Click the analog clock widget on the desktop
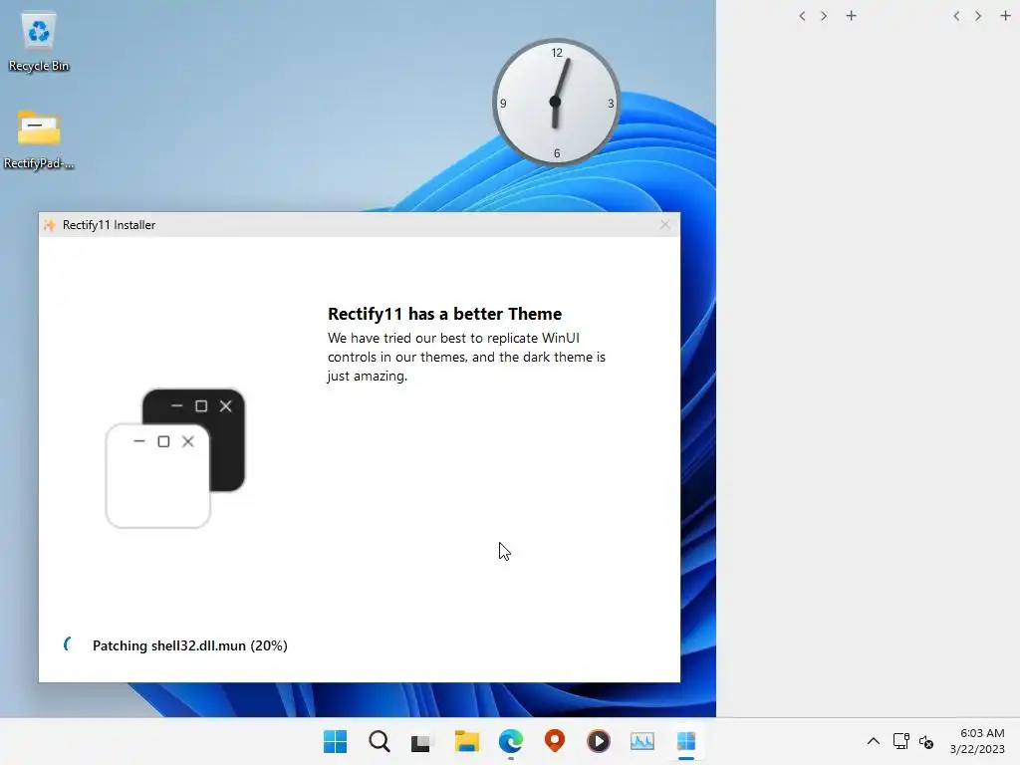This screenshot has width=1020, height=765. point(556,103)
